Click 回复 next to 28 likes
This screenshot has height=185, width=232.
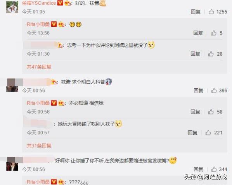point(195,54)
